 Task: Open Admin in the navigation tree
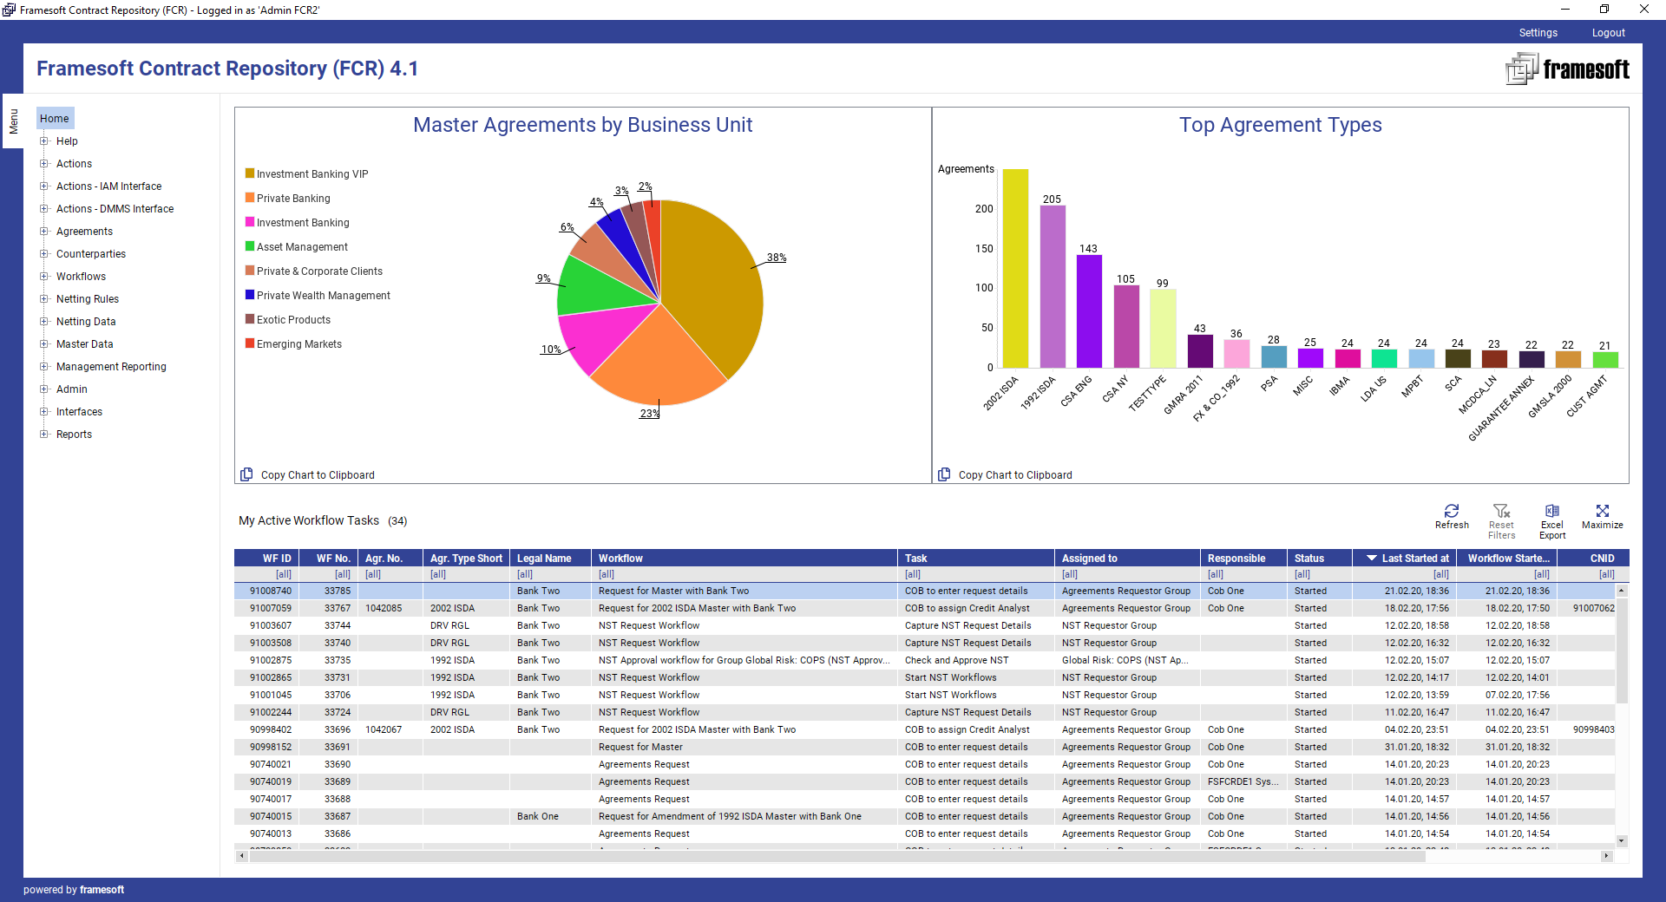point(71,389)
